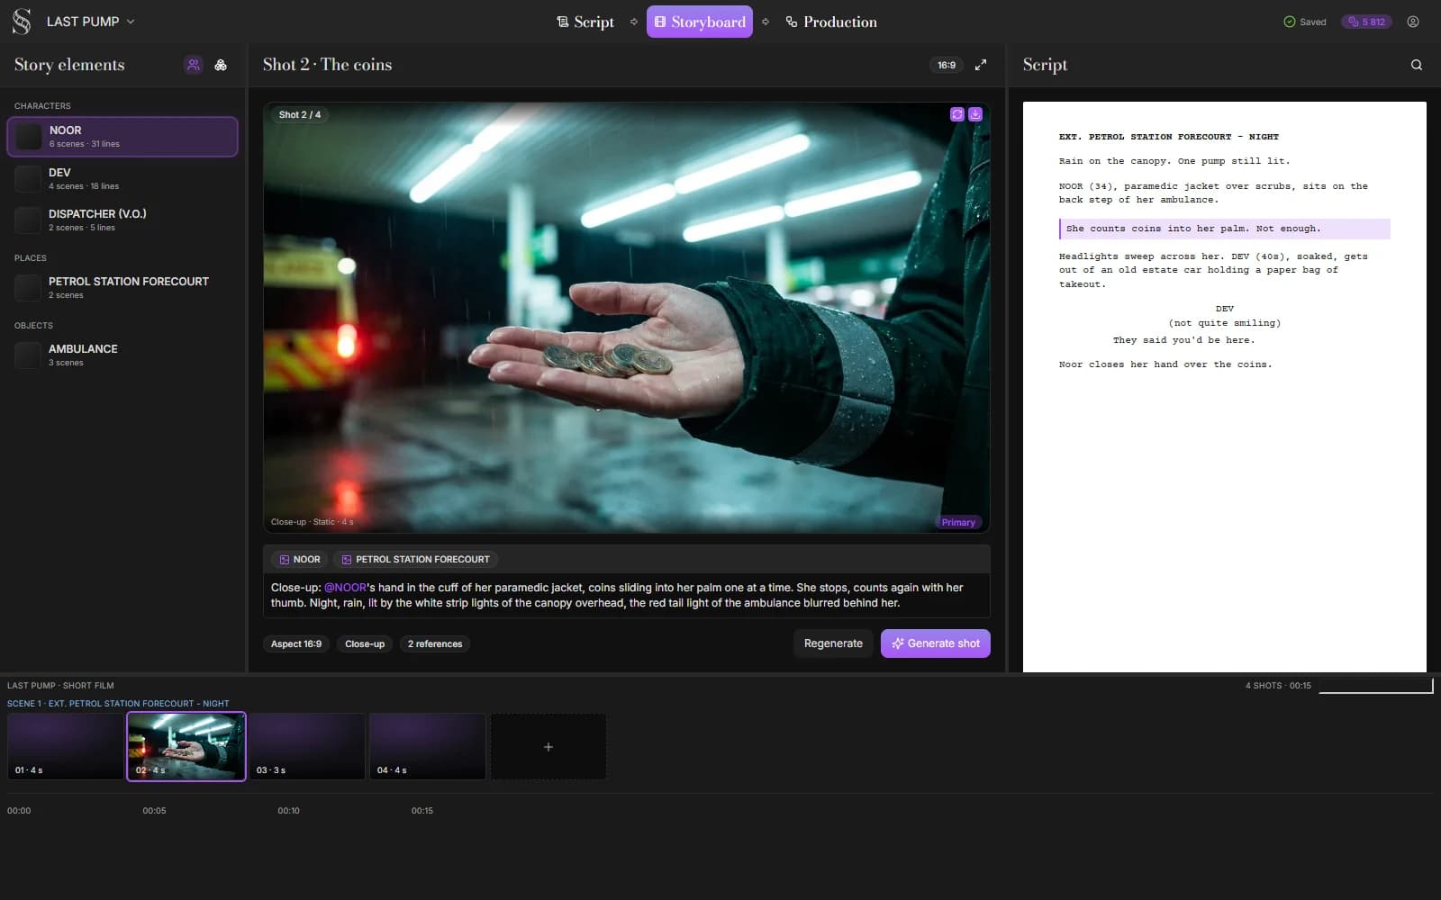Select the DISPATCHER (V.O.) character
The height and width of the screenshot is (900, 1441).
(122, 220)
